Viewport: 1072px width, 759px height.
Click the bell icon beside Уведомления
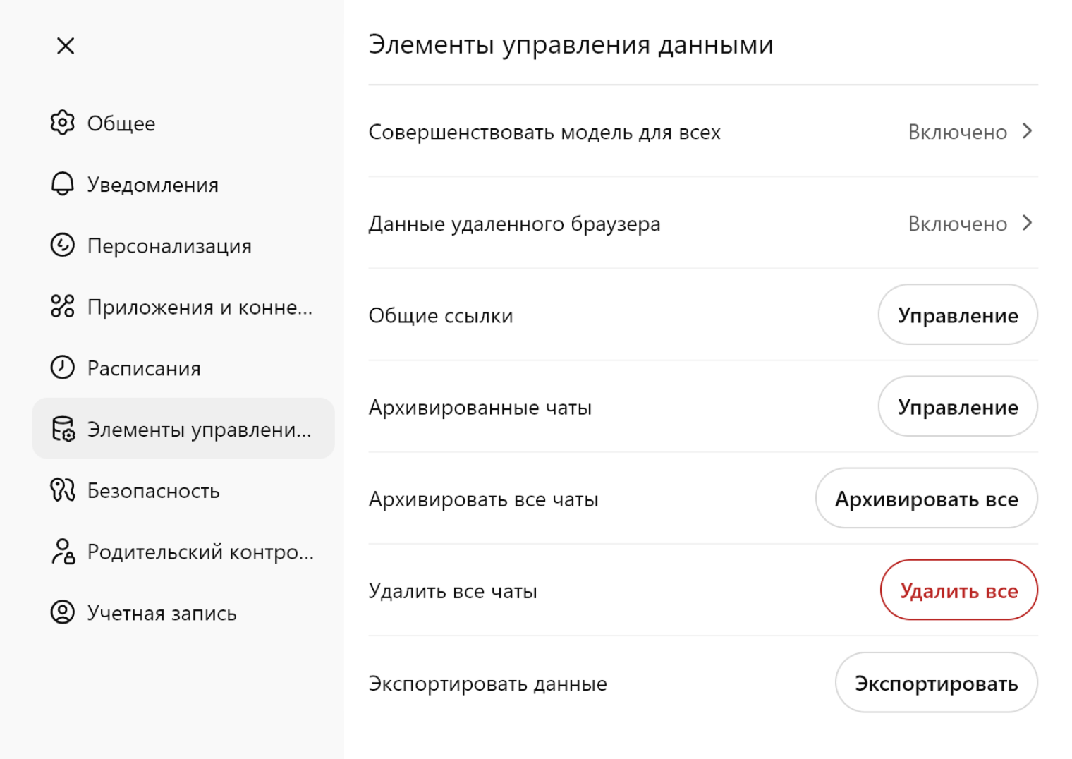[62, 184]
